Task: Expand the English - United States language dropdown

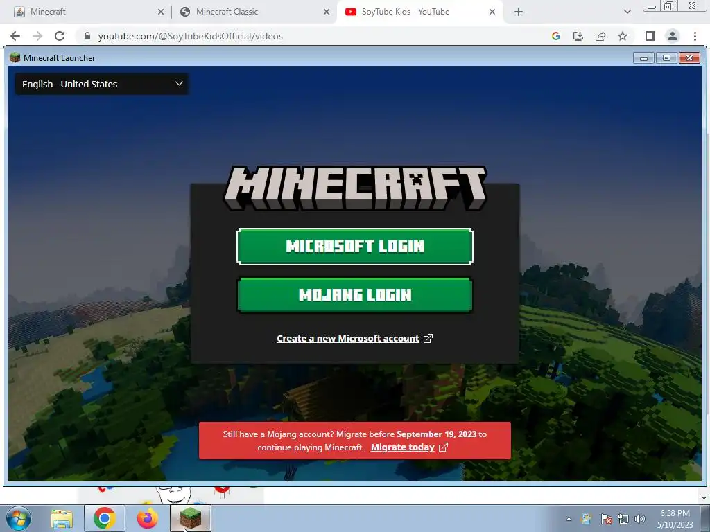Action: click(102, 84)
